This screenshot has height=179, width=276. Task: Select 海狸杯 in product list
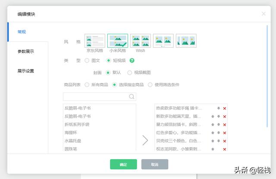click(71, 133)
